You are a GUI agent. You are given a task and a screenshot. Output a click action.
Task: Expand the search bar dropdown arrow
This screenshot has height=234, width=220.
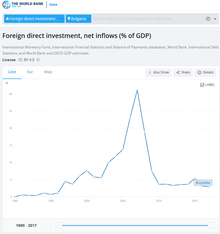(x=215, y=19)
